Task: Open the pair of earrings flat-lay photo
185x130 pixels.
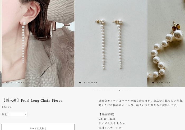Action: pos(111,43)
